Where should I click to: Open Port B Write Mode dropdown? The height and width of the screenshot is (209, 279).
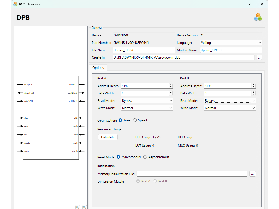point(230,108)
